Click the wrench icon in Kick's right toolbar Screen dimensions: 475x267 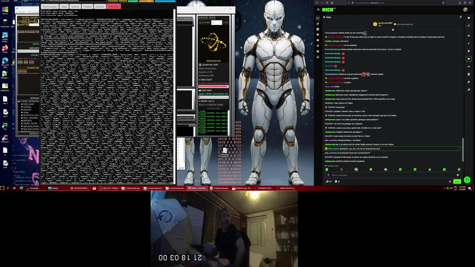pyautogui.click(x=469, y=82)
